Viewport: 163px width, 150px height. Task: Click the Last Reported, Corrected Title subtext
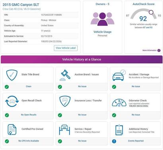[x=142, y=132]
